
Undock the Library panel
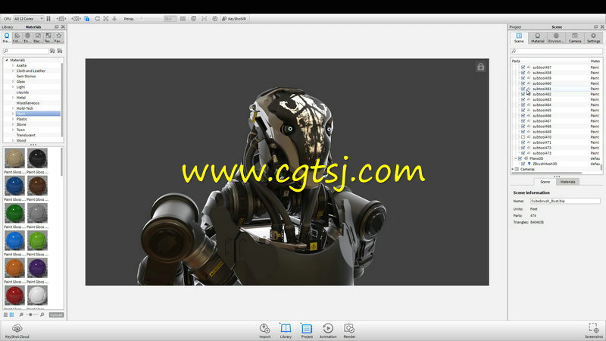click(x=57, y=27)
